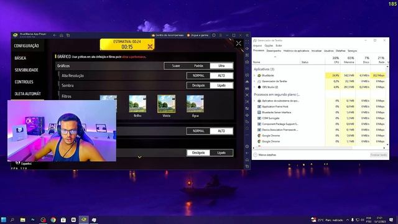The height and width of the screenshot is (224, 398).
Task: Open the BlueStacks help question-mark icon
Action: point(214,35)
